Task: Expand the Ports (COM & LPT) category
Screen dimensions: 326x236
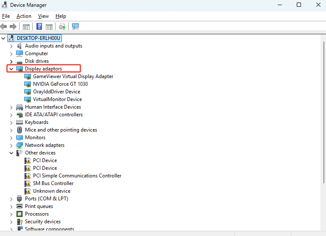Action: pyautogui.click(x=11, y=199)
